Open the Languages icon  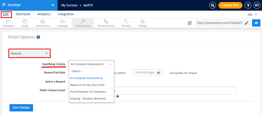click(x=62, y=23)
